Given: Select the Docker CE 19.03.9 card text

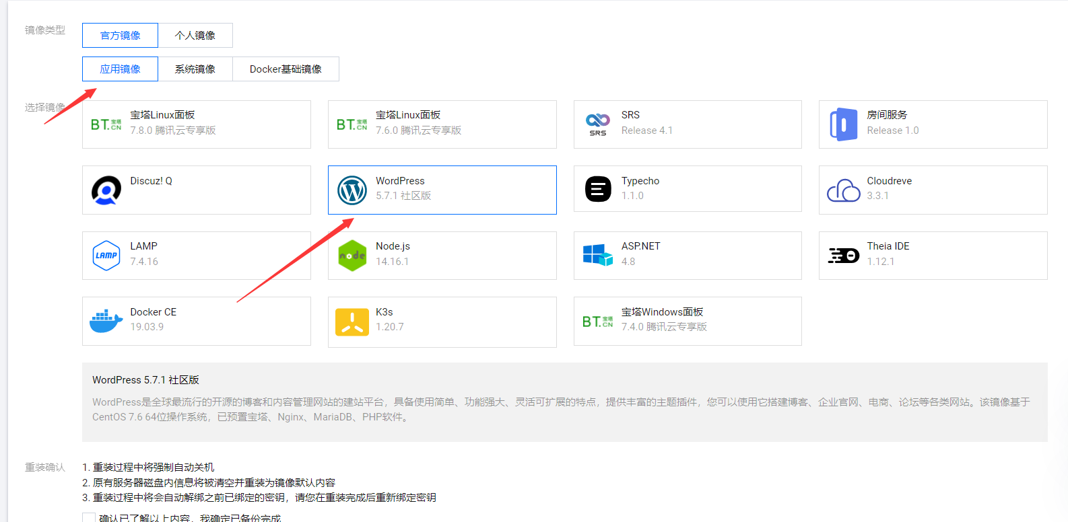Looking at the screenshot, I should point(154,320).
